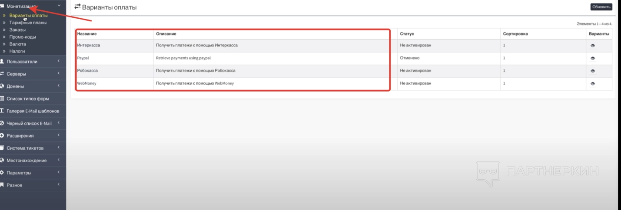Image resolution: width=621 pixels, height=210 pixels.
Task: Click the eye icon in the Paypal row
Action: (x=592, y=58)
